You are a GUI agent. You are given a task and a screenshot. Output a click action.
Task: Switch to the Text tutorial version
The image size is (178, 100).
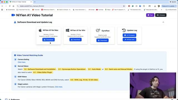point(150,15)
